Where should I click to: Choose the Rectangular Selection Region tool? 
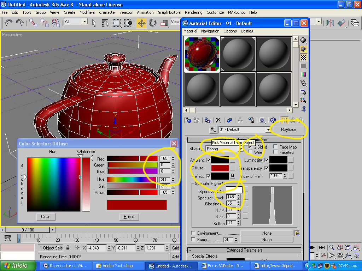(x=117, y=23)
